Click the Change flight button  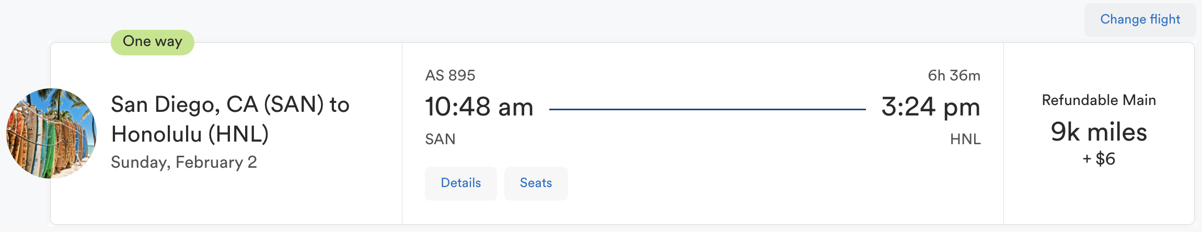(1140, 20)
